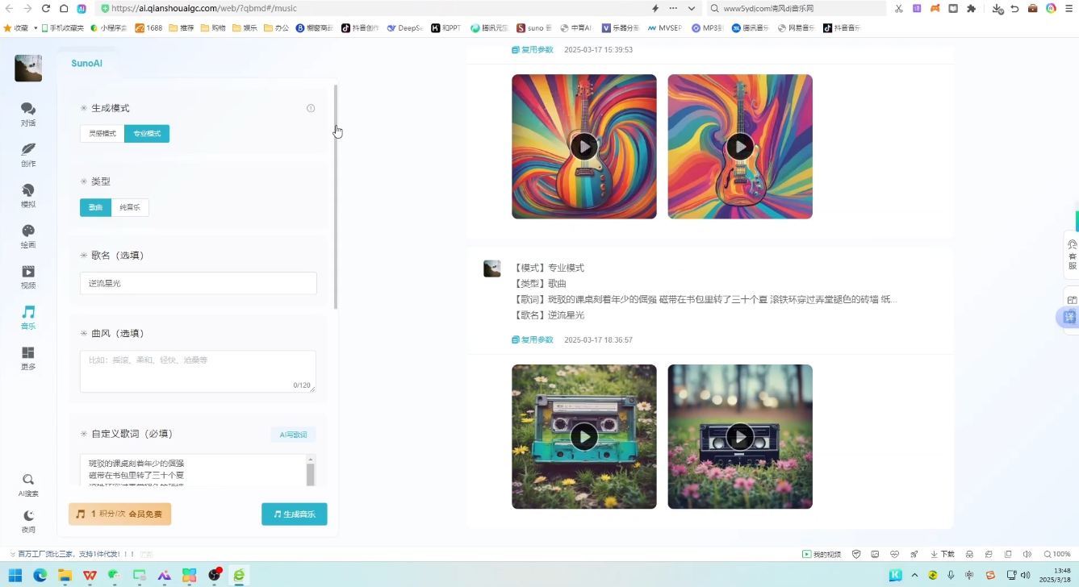This screenshot has height=587, width=1079.
Task: Select 纯音乐 as the music type
Action: (129, 207)
